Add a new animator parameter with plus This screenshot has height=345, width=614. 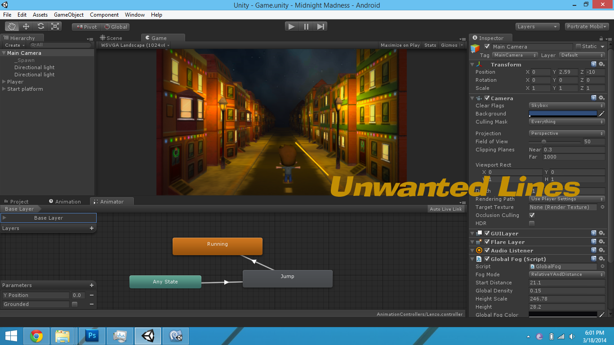coord(92,285)
